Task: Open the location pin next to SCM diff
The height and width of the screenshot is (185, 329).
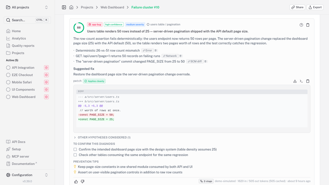Action: 205,61
